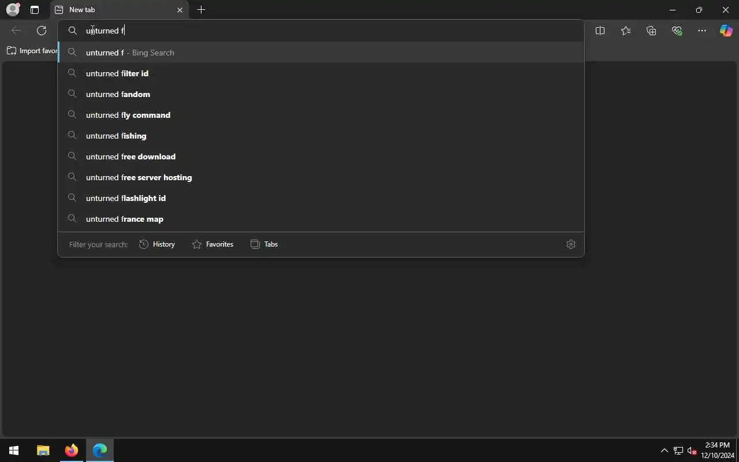Select 'unturned filter id' suggestion

point(321,73)
